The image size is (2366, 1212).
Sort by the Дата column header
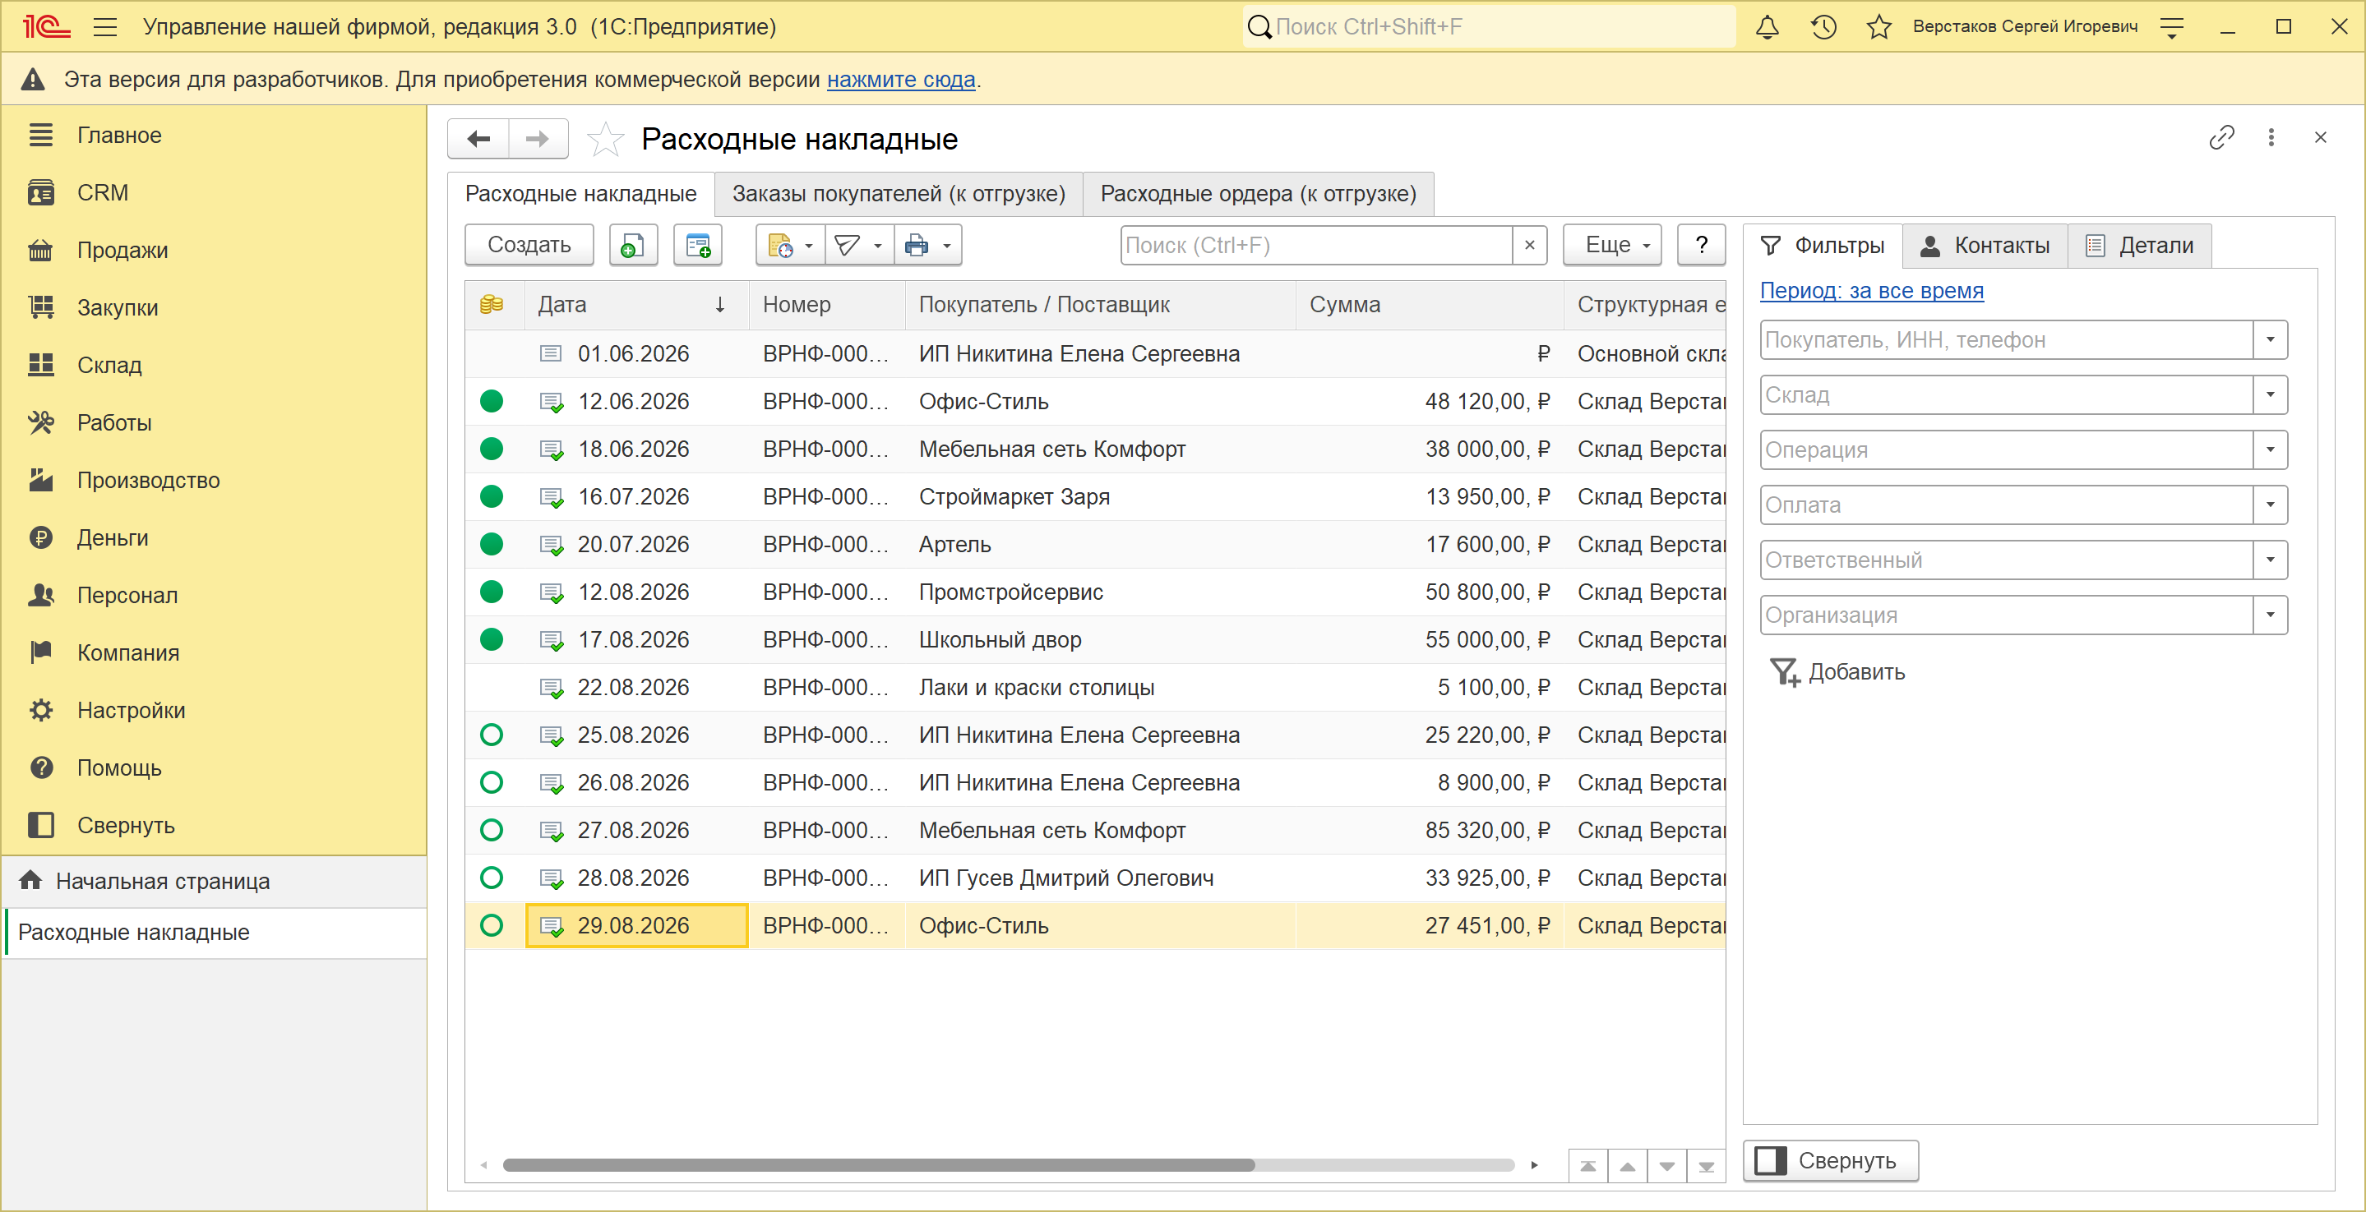[x=635, y=305]
